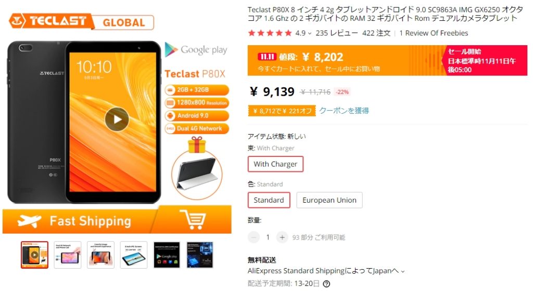Select the first video thumbnail with red border
The image size is (533, 292).
tap(34, 255)
